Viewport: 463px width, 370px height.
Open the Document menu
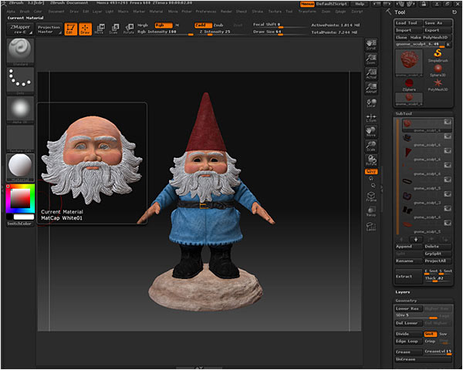pyautogui.click(x=56, y=12)
